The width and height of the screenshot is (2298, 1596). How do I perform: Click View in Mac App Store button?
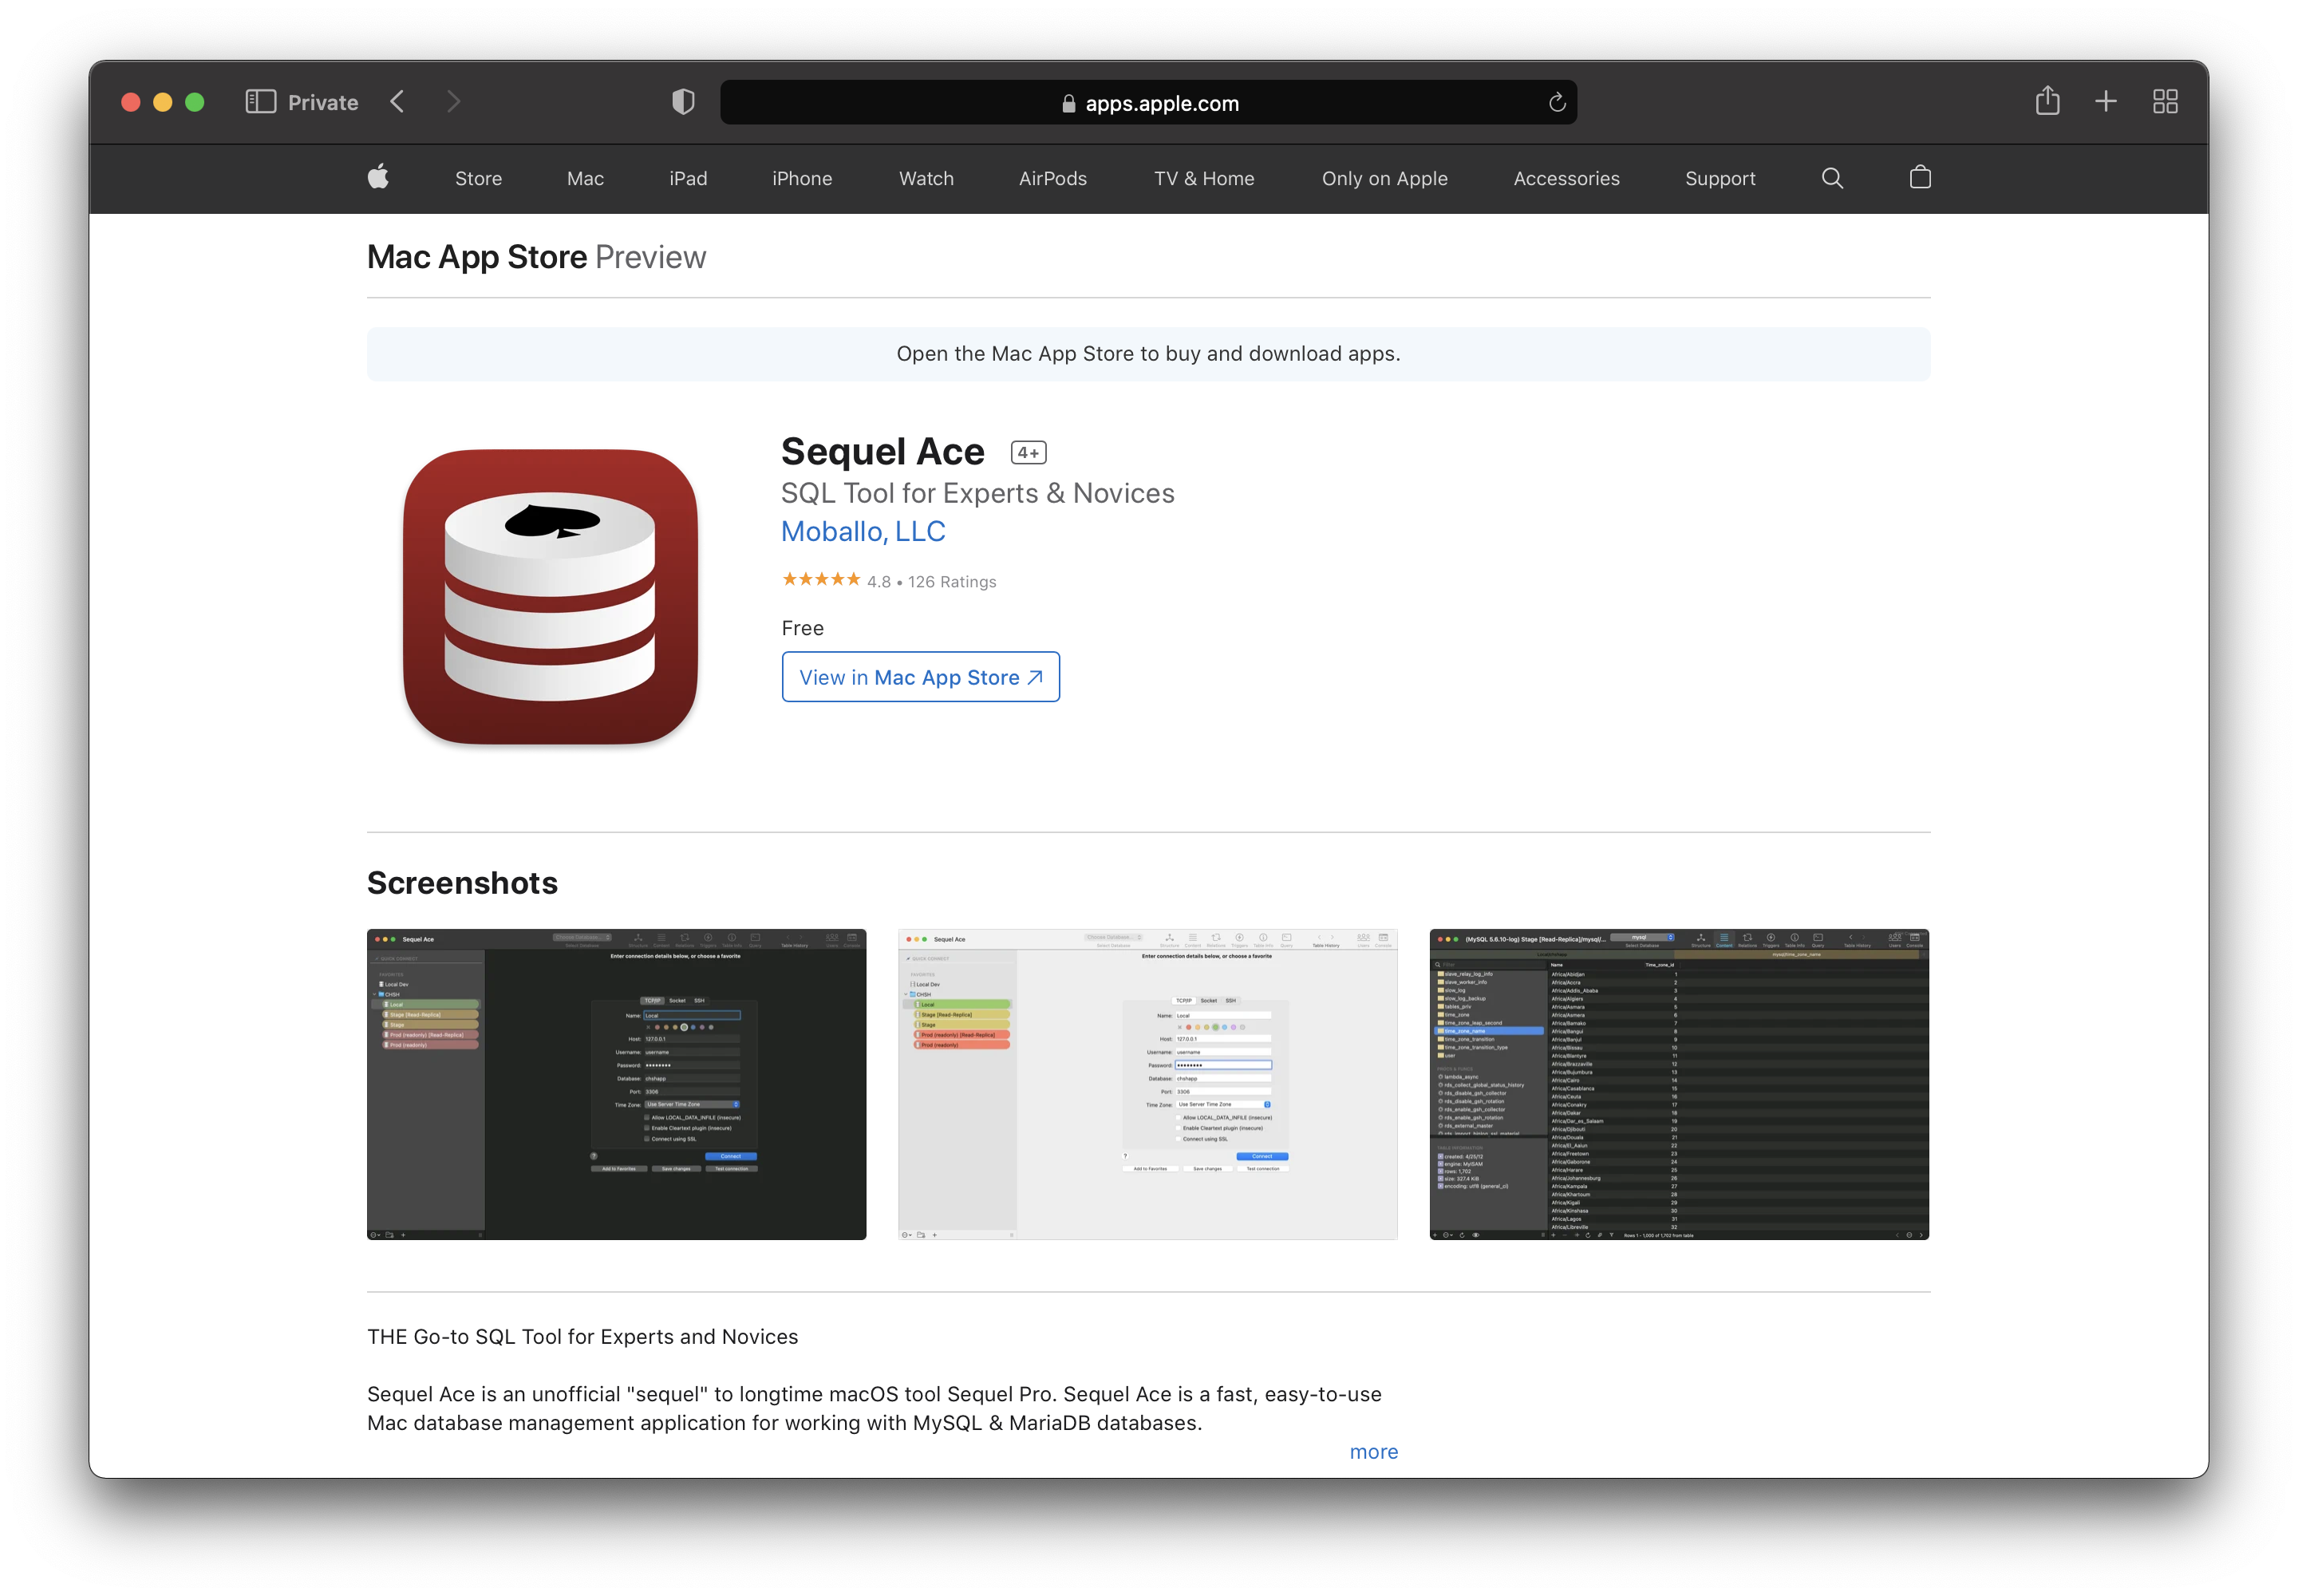click(920, 677)
